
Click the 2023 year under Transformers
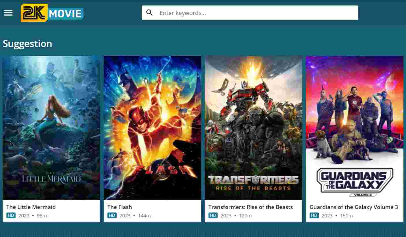[x=226, y=216]
